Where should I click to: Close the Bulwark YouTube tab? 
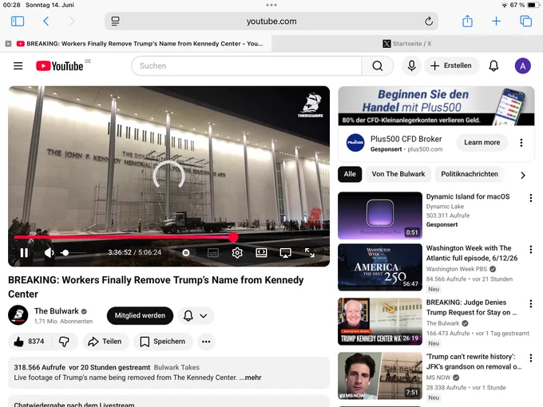[x=8, y=44]
